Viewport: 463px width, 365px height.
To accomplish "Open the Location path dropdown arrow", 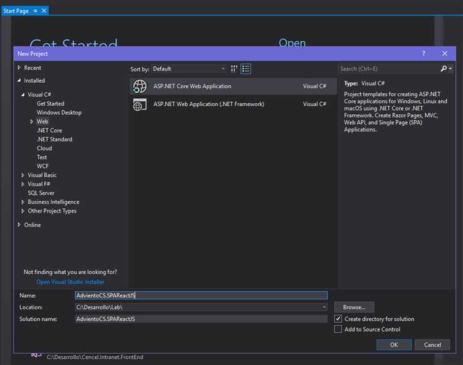I will click(324, 307).
